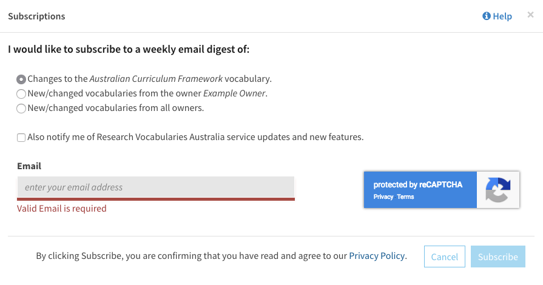The width and height of the screenshot is (543, 285).
Task: Select the Australian Curriculum Framework radio button
Action: point(21,79)
